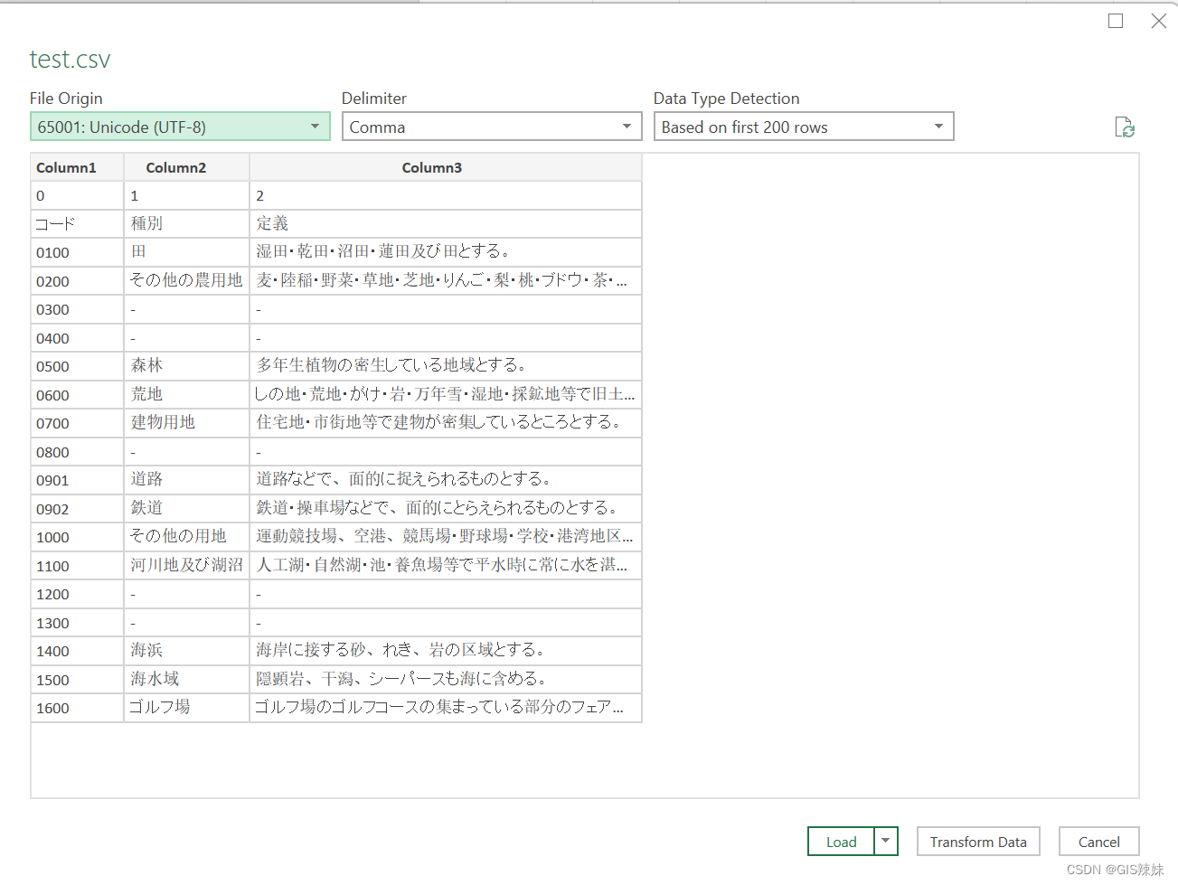Click the cell with code 0100
1178x885 pixels.
tap(77, 252)
